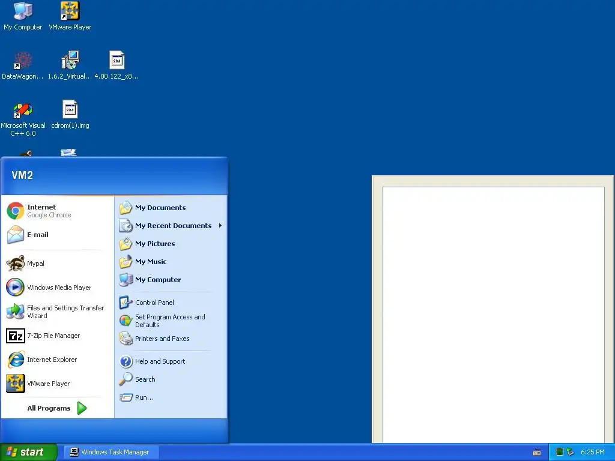
Task: Switch to Windows Task Manager taskbar button
Action: 111,452
